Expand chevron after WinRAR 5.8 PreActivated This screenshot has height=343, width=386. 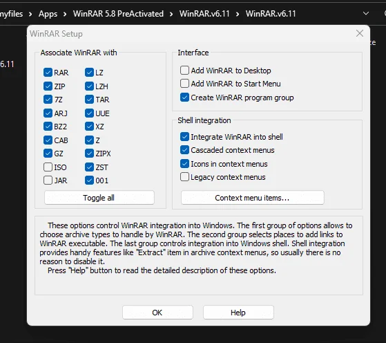click(171, 14)
